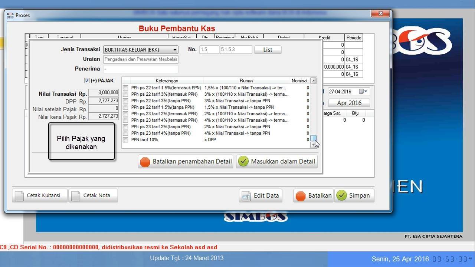Click the clock reading 09:53:33
475x267 pixels.
pyautogui.click(x=452, y=259)
